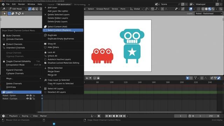The width and height of the screenshot is (224, 126).
Task: Choose Add Layer menu entry
Action: click(x=63, y=8)
